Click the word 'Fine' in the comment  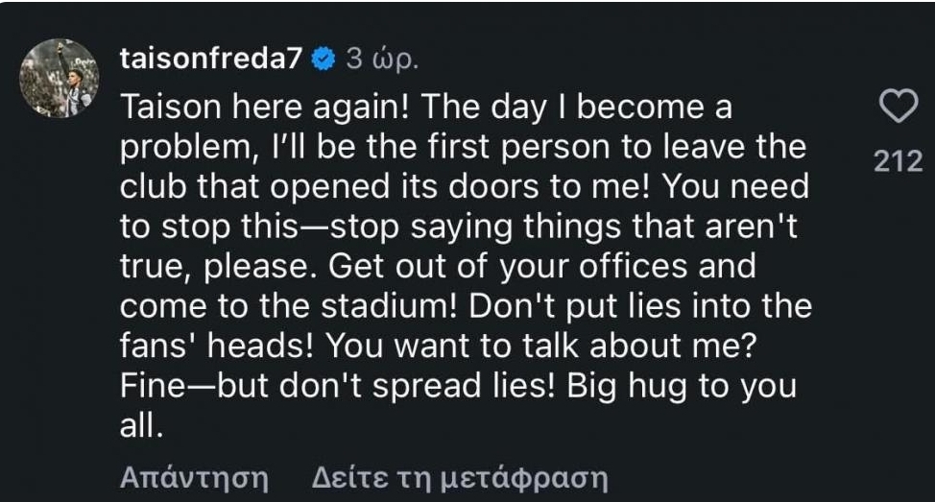click(x=153, y=385)
